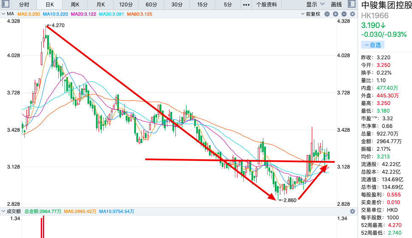The width and height of the screenshot is (412, 238).
Task: Click the MA60:3.125 legend label
Action: point(139,14)
